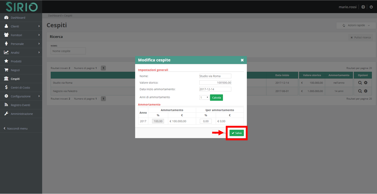Click the Pulisci ricerca button
Viewport: 377px width, 194px height.
point(360,38)
